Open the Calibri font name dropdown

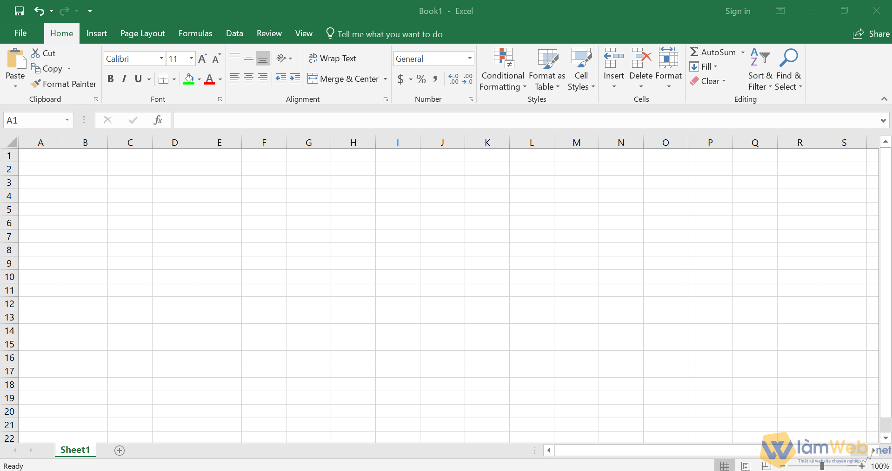pos(161,59)
